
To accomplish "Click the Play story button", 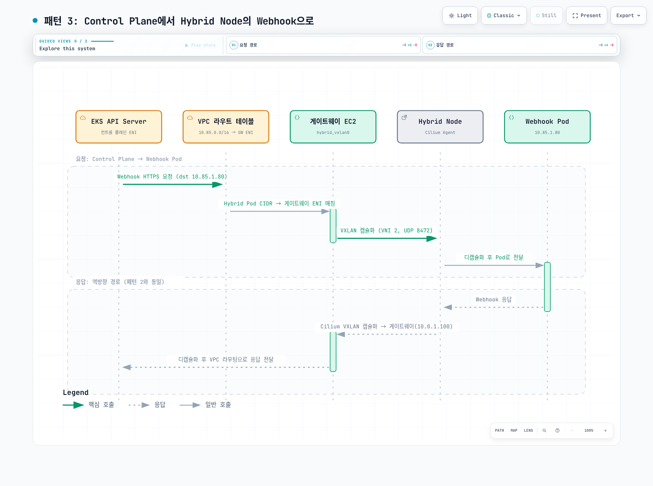I will coord(200,45).
